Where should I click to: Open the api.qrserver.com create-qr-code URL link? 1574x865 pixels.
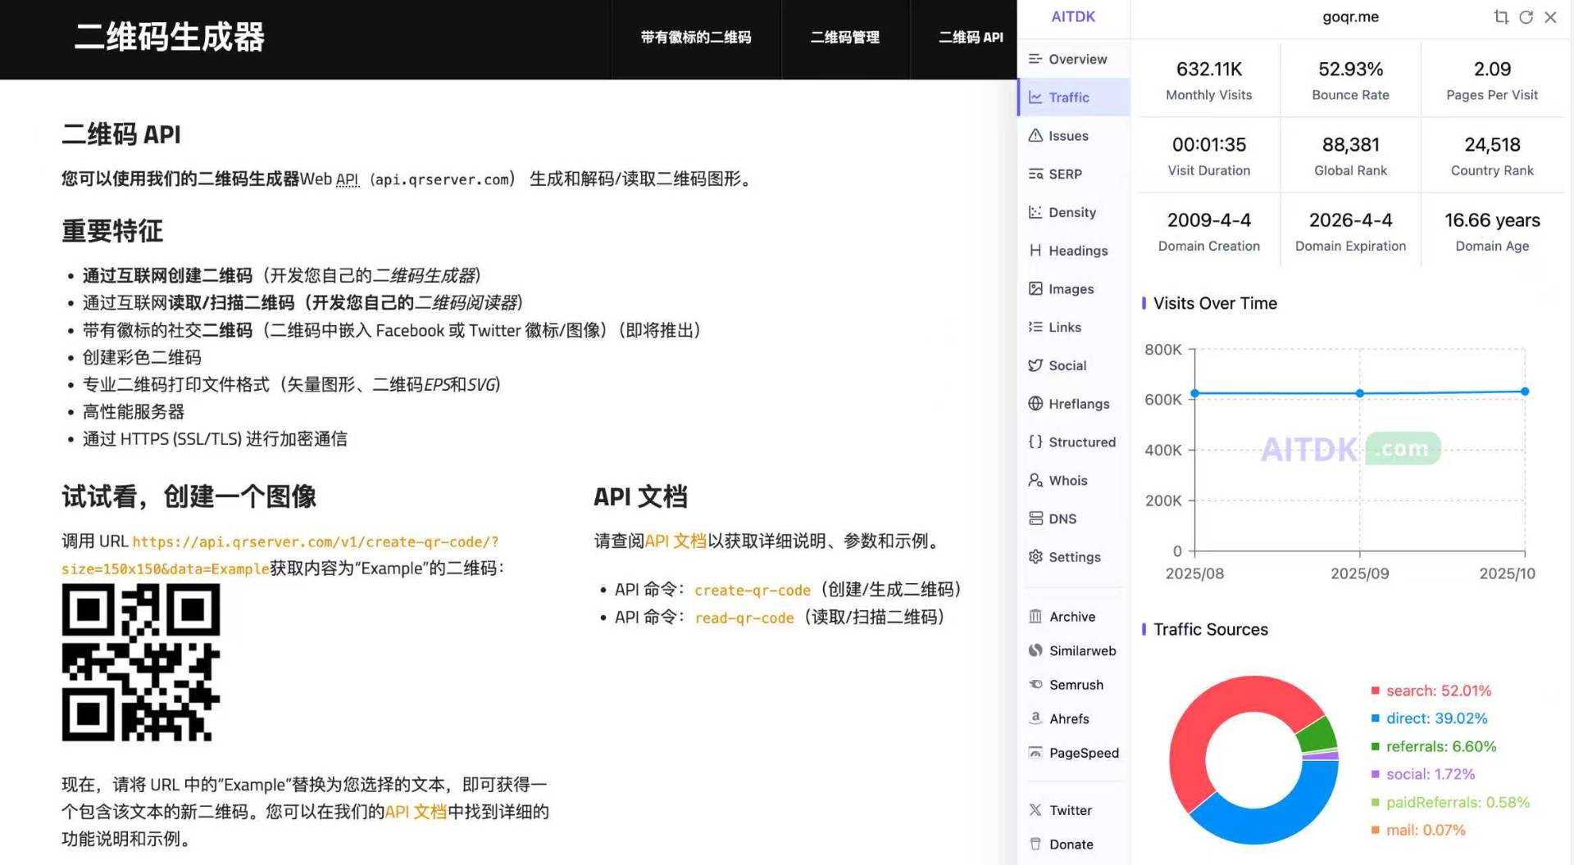point(280,555)
